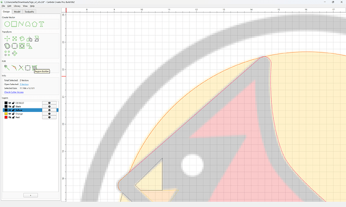Toggle visibility of the Yellow layer
This screenshot has width=346, height=207.
[x=10, y=110]
